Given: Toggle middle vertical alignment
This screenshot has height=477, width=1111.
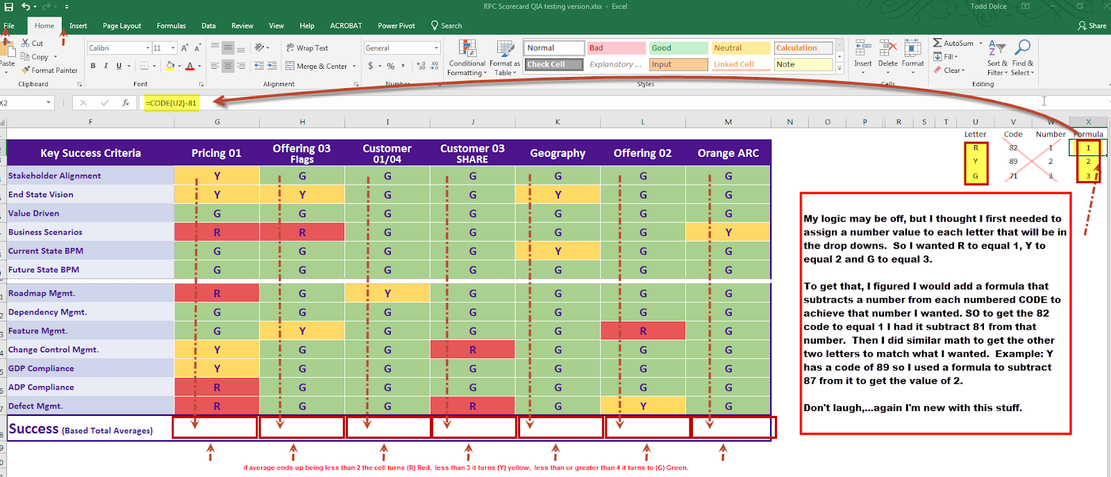Looking at the screenshot, I should coord(228,48).
